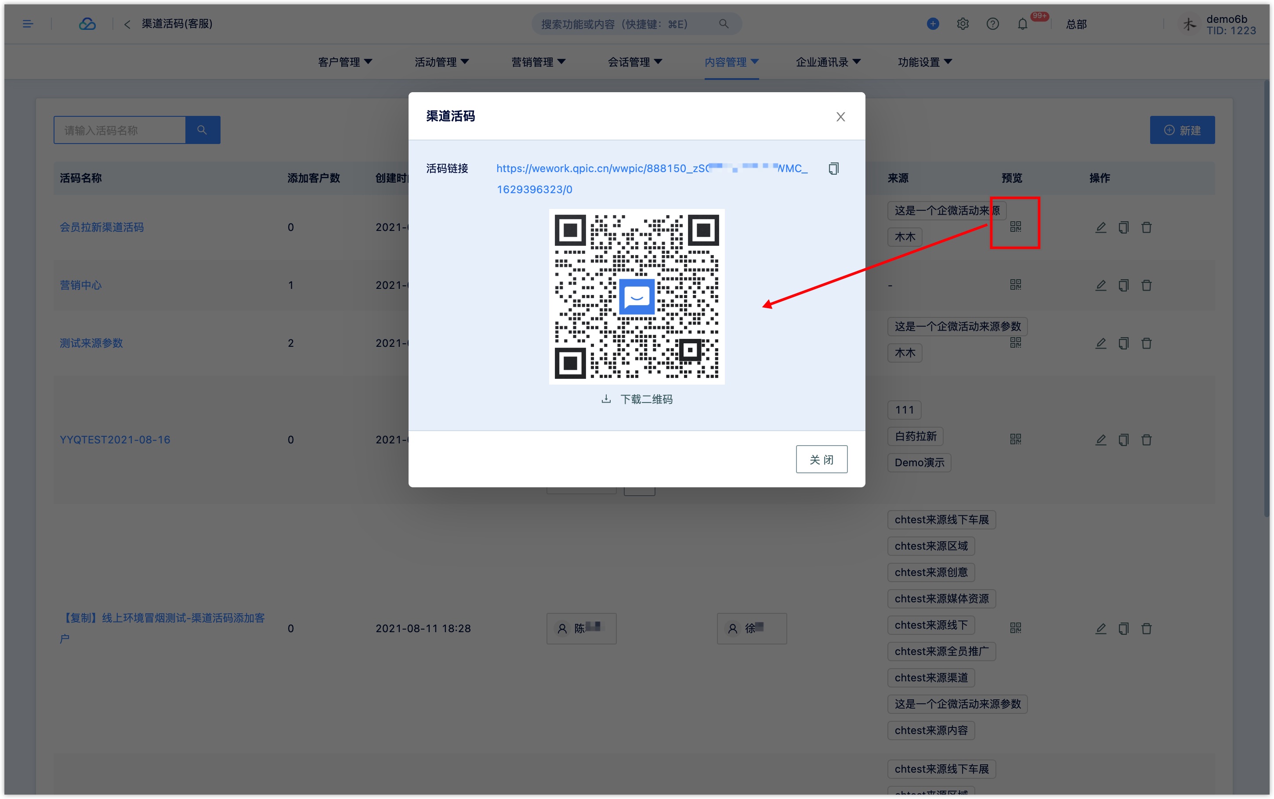The height and width of the screenshot is (799, 1274).
Task: Copy the 营销中心 row
Action: (1123, 285)
